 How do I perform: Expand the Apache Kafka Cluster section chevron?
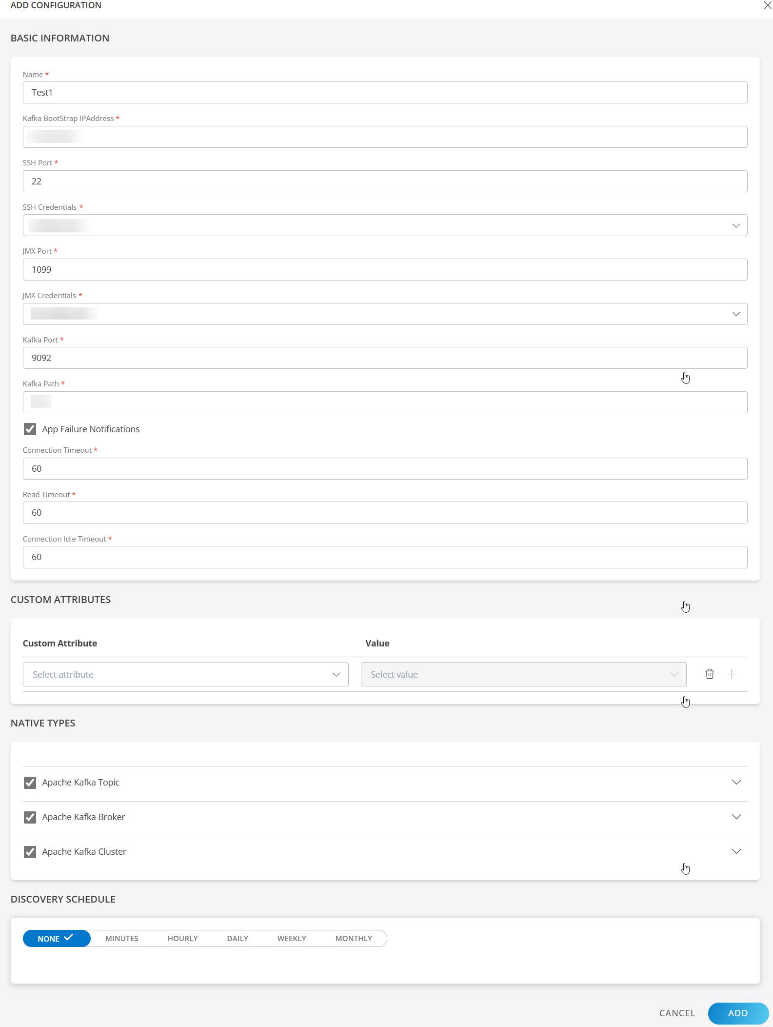tap(736, 851)
